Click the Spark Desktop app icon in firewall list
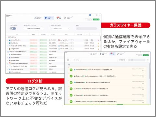 9,43
